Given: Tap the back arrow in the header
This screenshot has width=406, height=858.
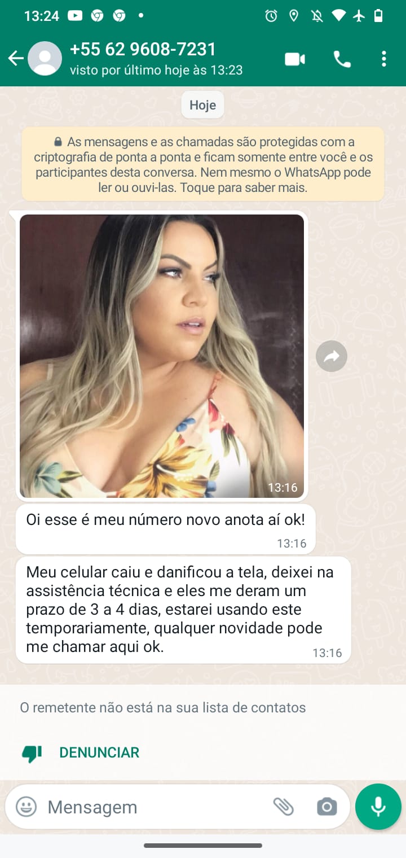Looking at the screenshot, I should point(16,58).
